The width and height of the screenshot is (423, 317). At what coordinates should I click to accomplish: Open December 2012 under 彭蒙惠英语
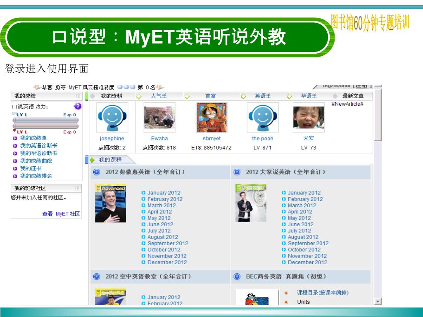click(167, 262)
